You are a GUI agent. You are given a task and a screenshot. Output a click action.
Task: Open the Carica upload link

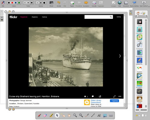click(44, 17)
